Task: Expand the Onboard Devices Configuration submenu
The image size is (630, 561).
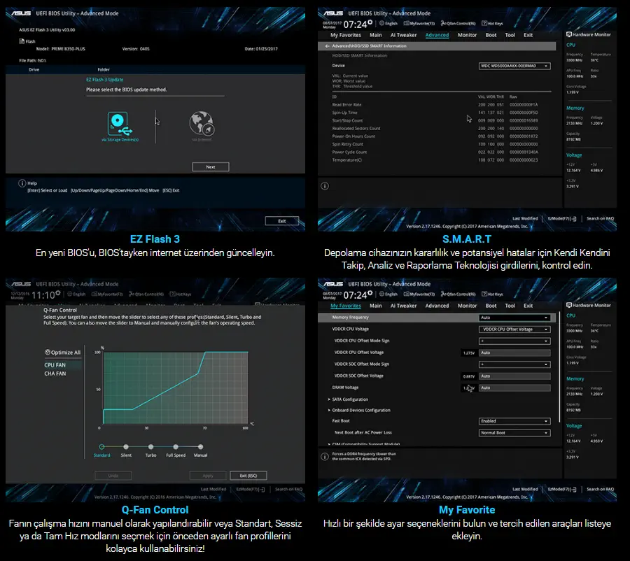Action: [359, 411]
